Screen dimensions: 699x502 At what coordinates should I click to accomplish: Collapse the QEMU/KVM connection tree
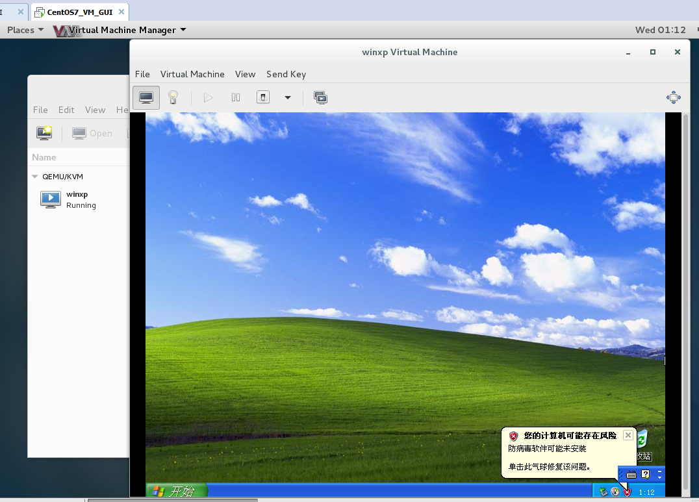click(35, 177)
